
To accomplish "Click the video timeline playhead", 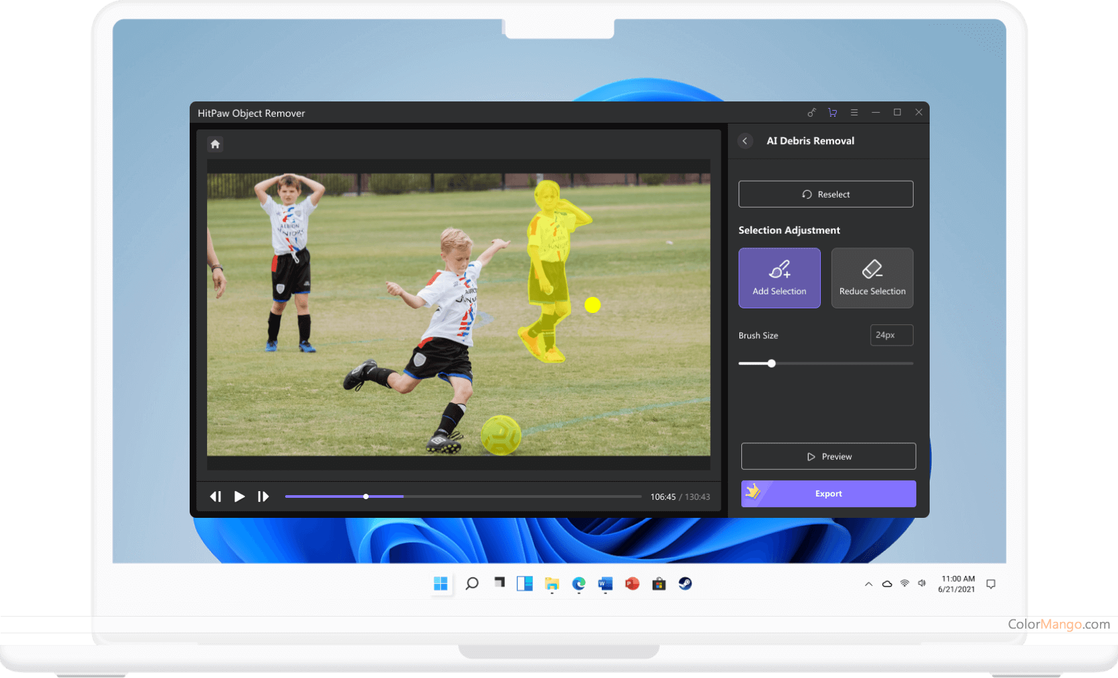I will pos(366,496).
